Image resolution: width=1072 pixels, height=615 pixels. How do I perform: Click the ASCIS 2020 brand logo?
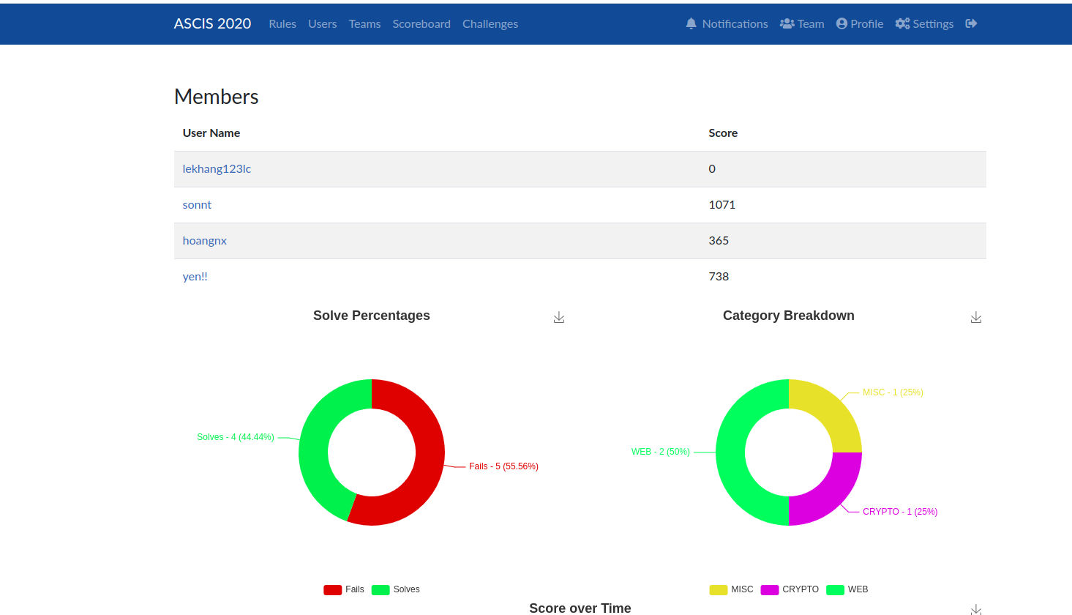[212, 23]
